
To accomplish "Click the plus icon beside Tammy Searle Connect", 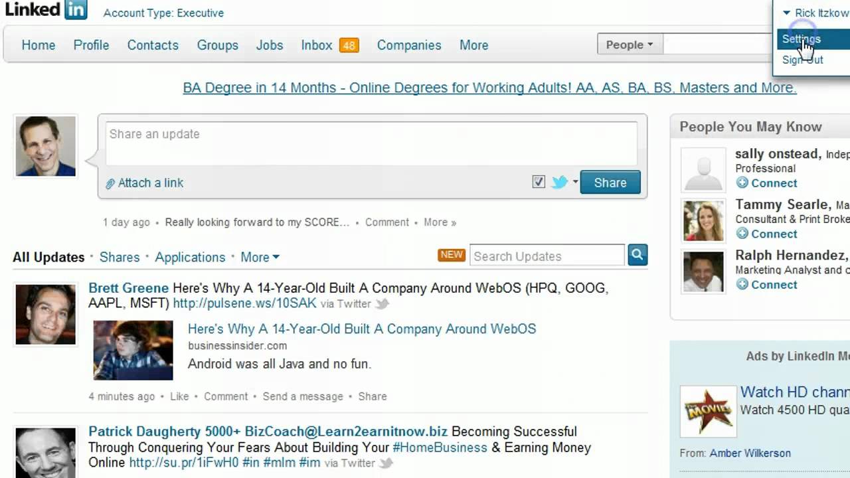I will click(x=742, y=234).
